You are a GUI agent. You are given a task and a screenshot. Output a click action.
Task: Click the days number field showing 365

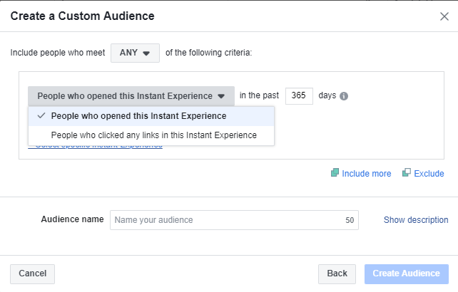(x=299, y=96)
